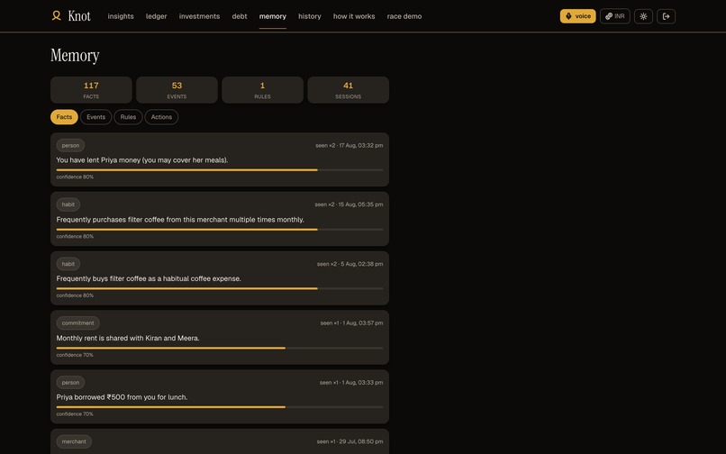Screen dimensions: 726x454
Task: Click 'confidence 70%' label under rent fact
Action: click(75, 355)
